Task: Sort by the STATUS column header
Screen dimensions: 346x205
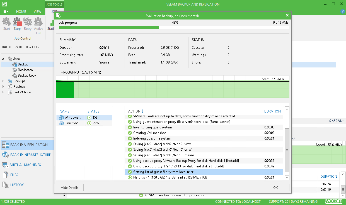Action: click(x=93, y=111)
